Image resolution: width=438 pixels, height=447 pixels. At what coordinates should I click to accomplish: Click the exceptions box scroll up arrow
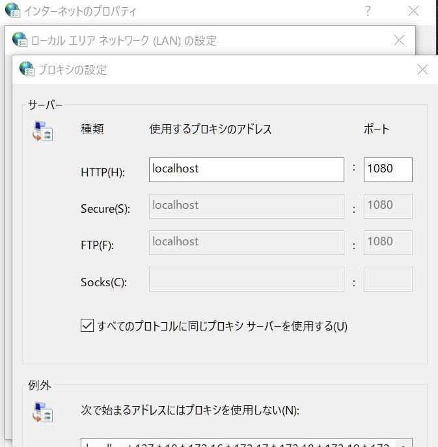coord(404,444)
